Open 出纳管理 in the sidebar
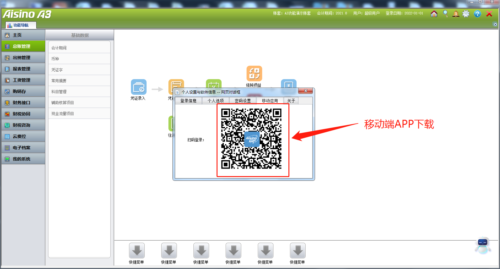 tap(22, 58)
